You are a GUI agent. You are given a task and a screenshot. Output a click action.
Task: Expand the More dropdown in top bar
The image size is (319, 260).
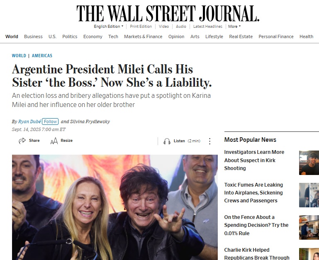pyautogui.click(x=234, y=27)
